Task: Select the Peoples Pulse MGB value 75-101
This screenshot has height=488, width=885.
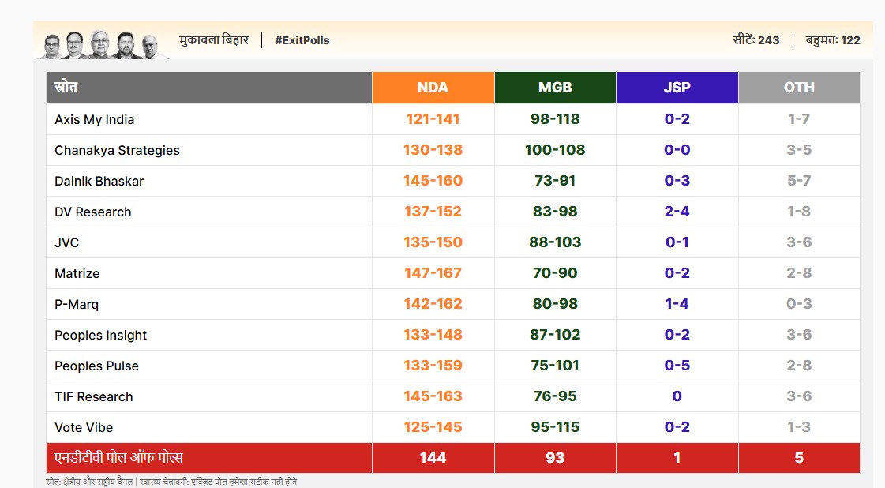Action: pos(555,366)
